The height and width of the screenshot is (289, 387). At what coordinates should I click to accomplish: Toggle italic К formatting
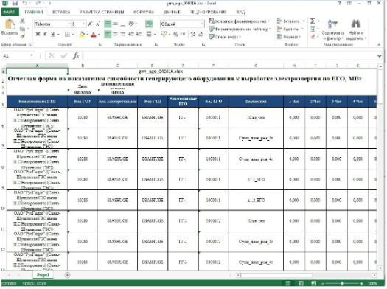[x=45, y=35]
